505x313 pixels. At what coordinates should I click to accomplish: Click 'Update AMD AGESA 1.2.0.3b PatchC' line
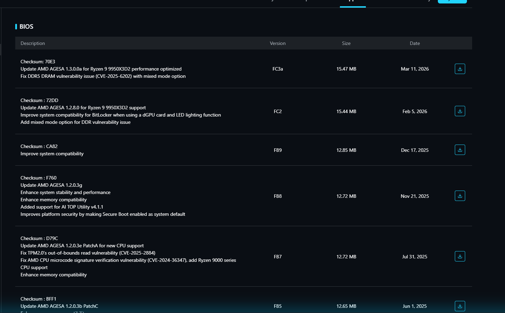[x=59, y=306]
